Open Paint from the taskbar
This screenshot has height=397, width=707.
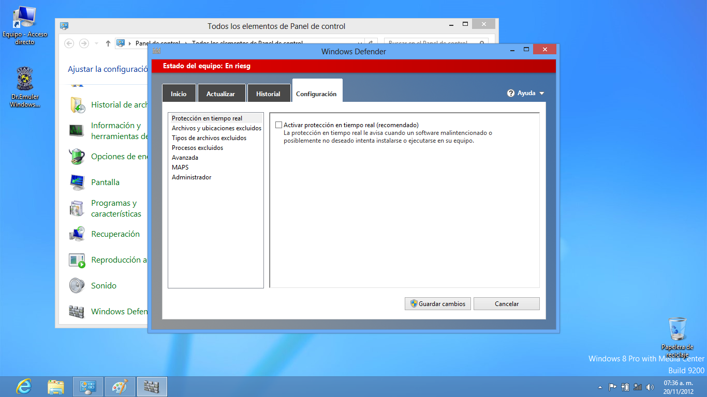[120, 386]
